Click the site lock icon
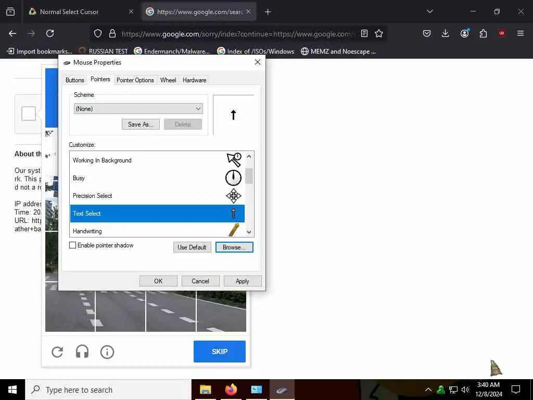533x400 pixels. click(x=112, y=34)
